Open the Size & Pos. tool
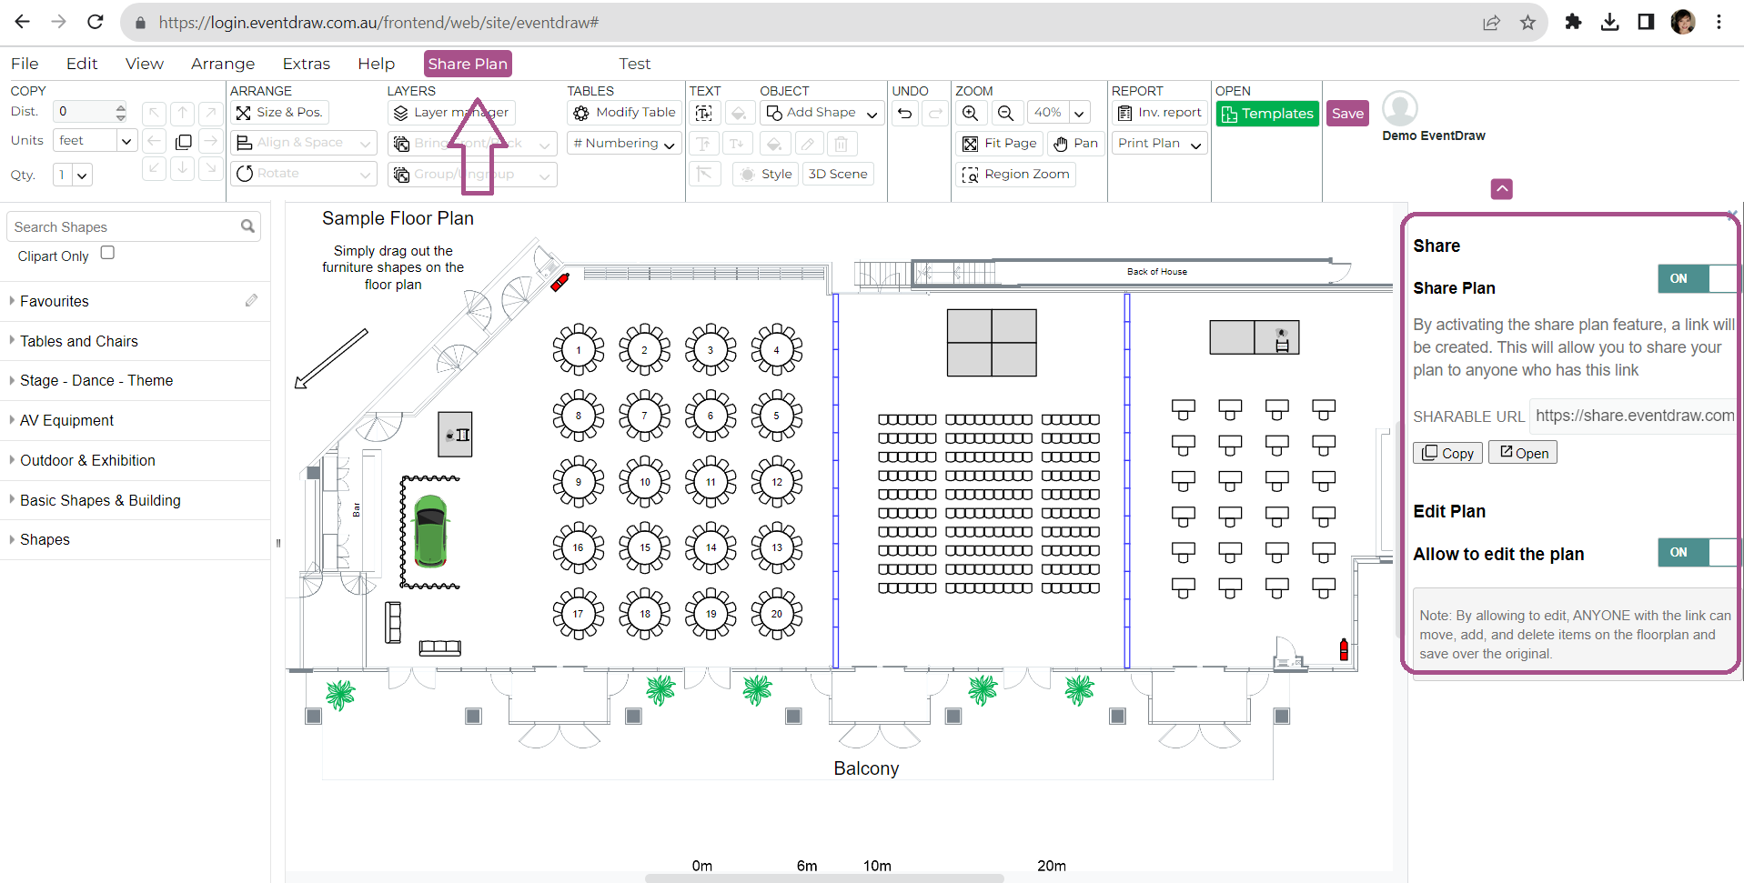The image size is (1744, 883). [279, 112]
